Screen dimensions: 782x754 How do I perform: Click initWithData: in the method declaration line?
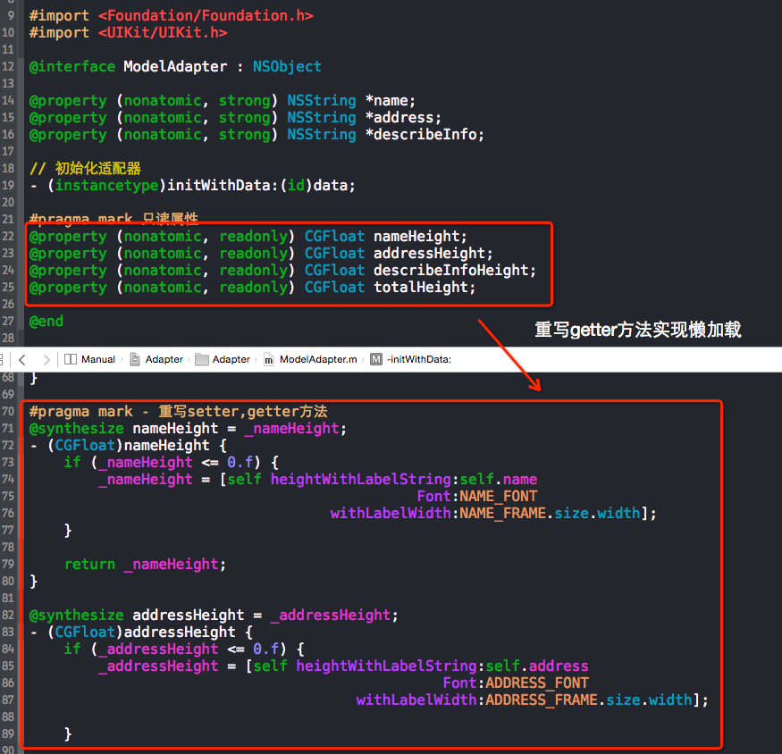[223, 186]
